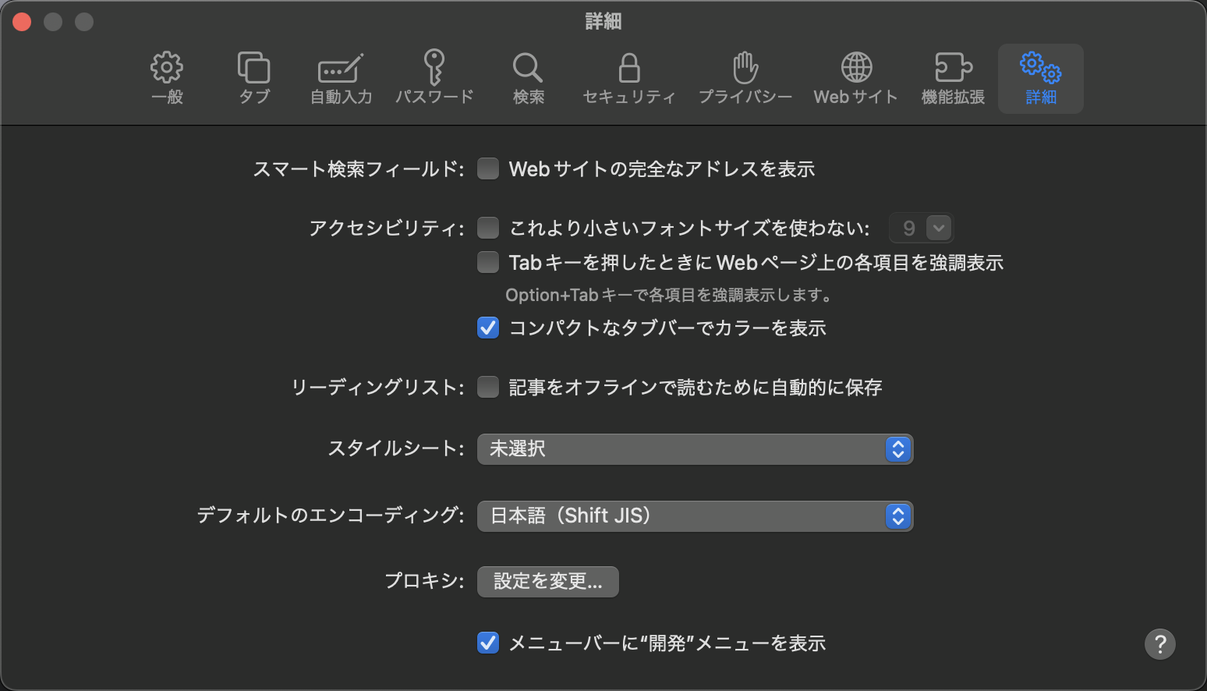Select the パスワード key icon
The height and width of the screenshot is (691, 1207).
pyautogui.click(x=434, y=76)
